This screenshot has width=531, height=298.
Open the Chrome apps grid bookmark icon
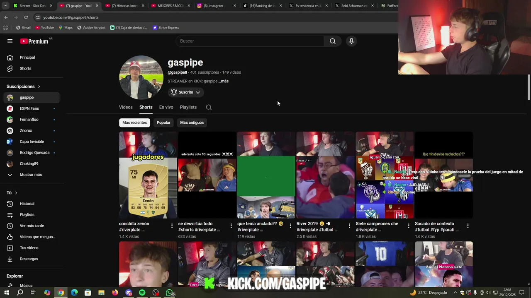pos(5,28)
